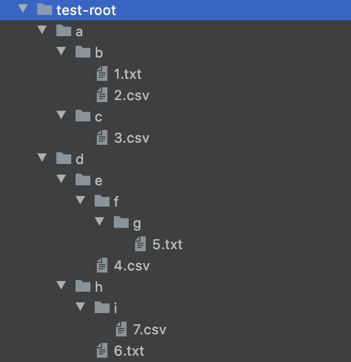Collapse folder b with its arrow

point(61,52)
